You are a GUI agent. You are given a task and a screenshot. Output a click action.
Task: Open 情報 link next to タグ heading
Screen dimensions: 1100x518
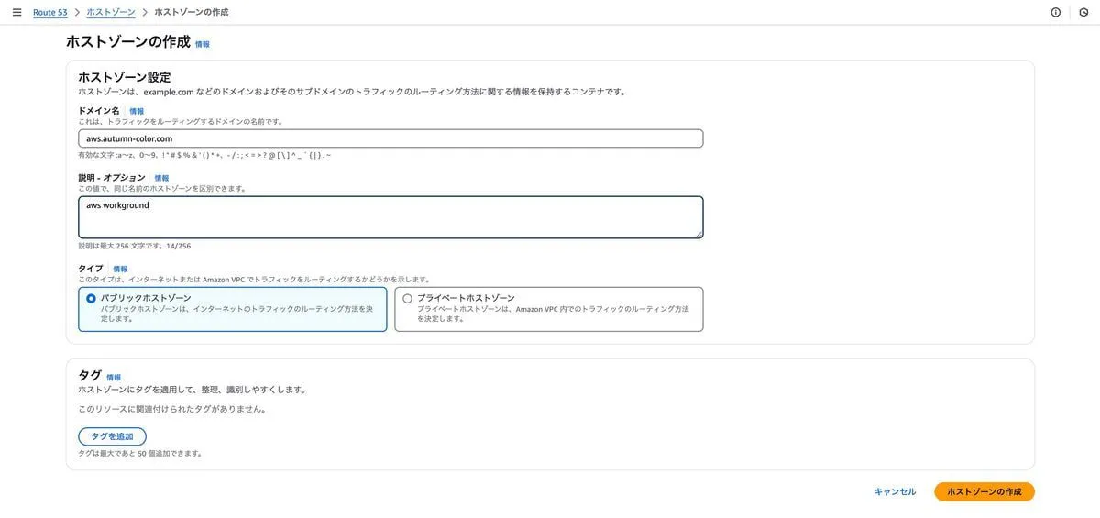114,377
